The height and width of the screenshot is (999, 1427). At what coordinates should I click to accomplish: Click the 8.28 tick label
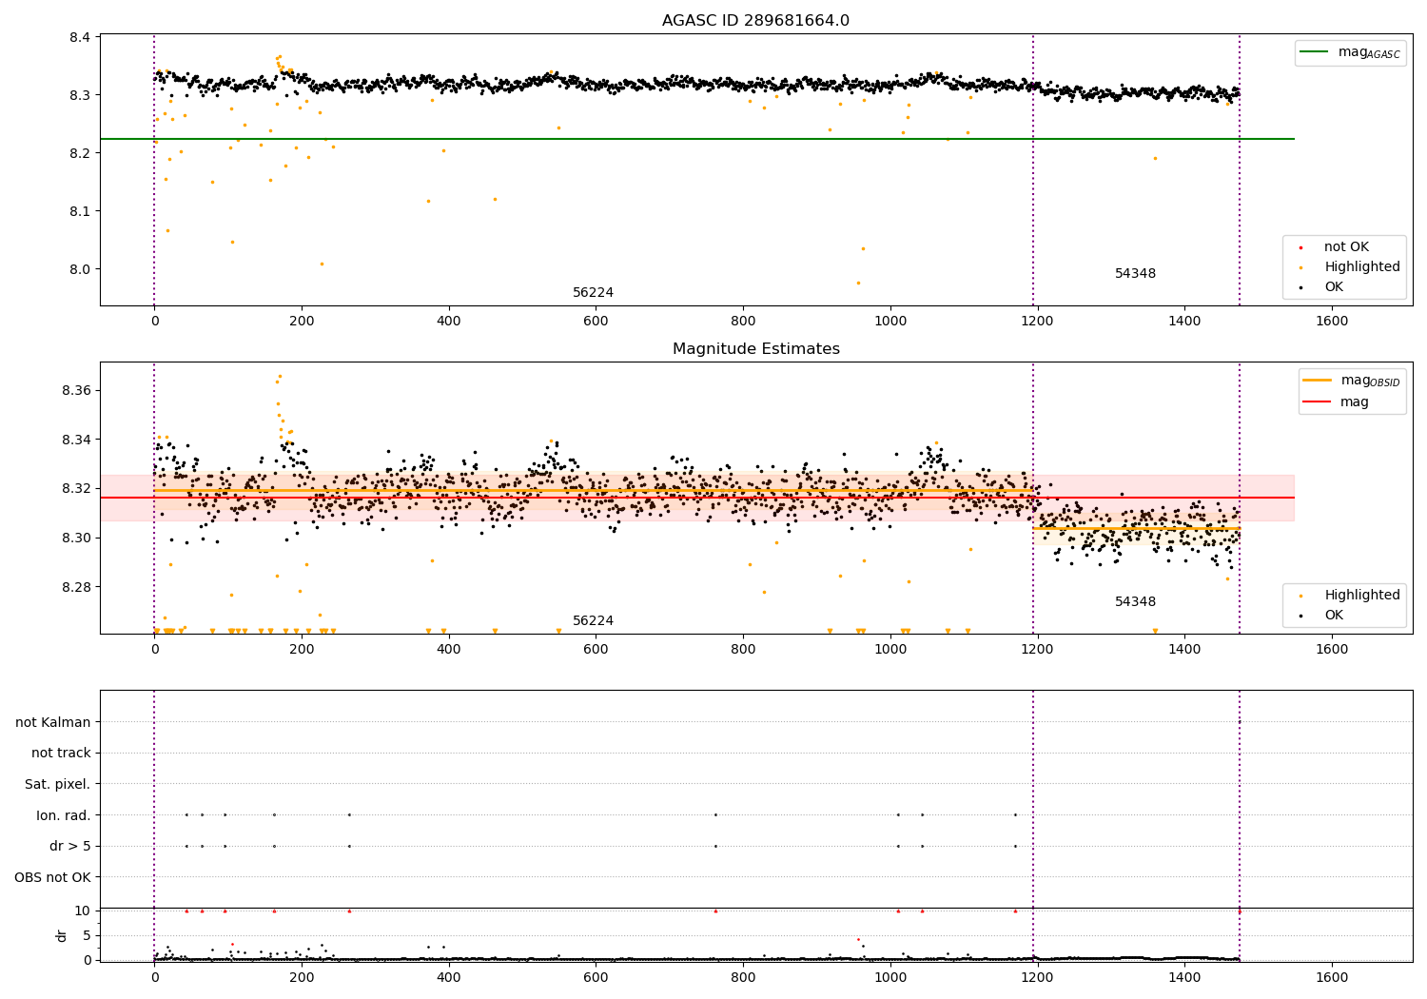pos(75,587)
